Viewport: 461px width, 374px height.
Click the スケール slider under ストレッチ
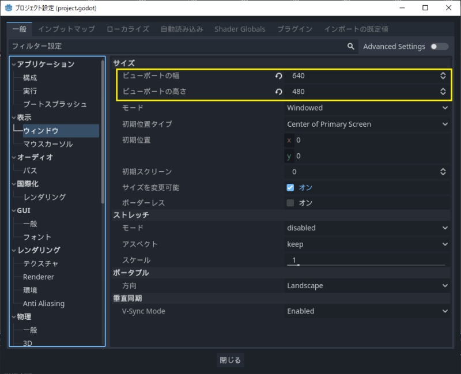click(366, 263)
